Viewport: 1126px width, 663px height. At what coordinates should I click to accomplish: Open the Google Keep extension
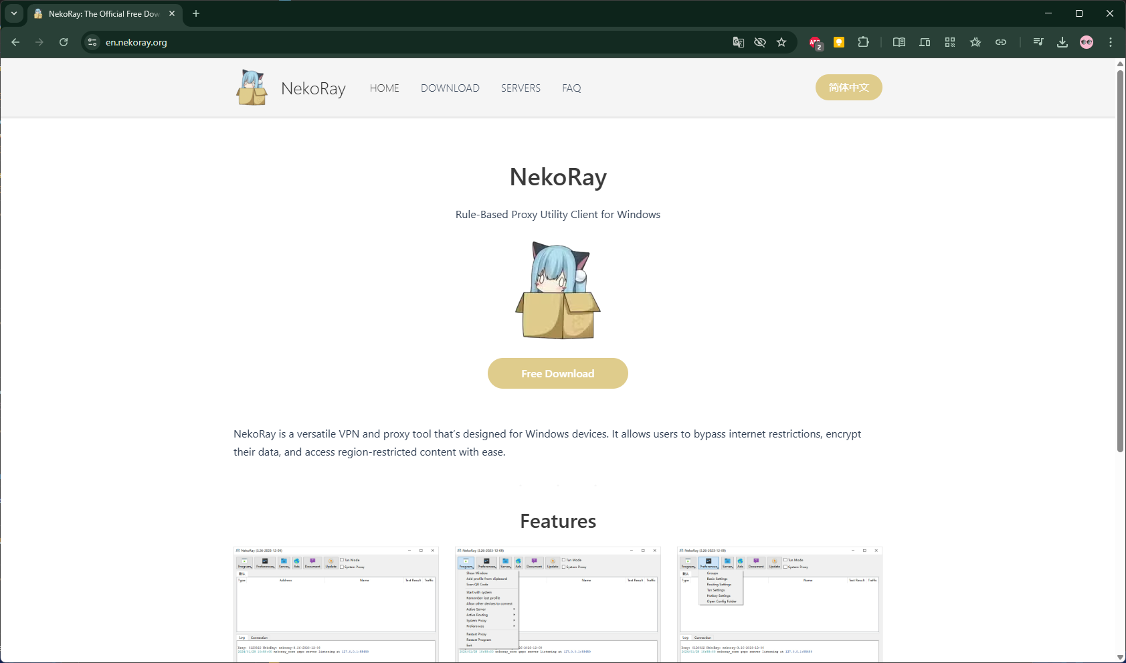839,42
